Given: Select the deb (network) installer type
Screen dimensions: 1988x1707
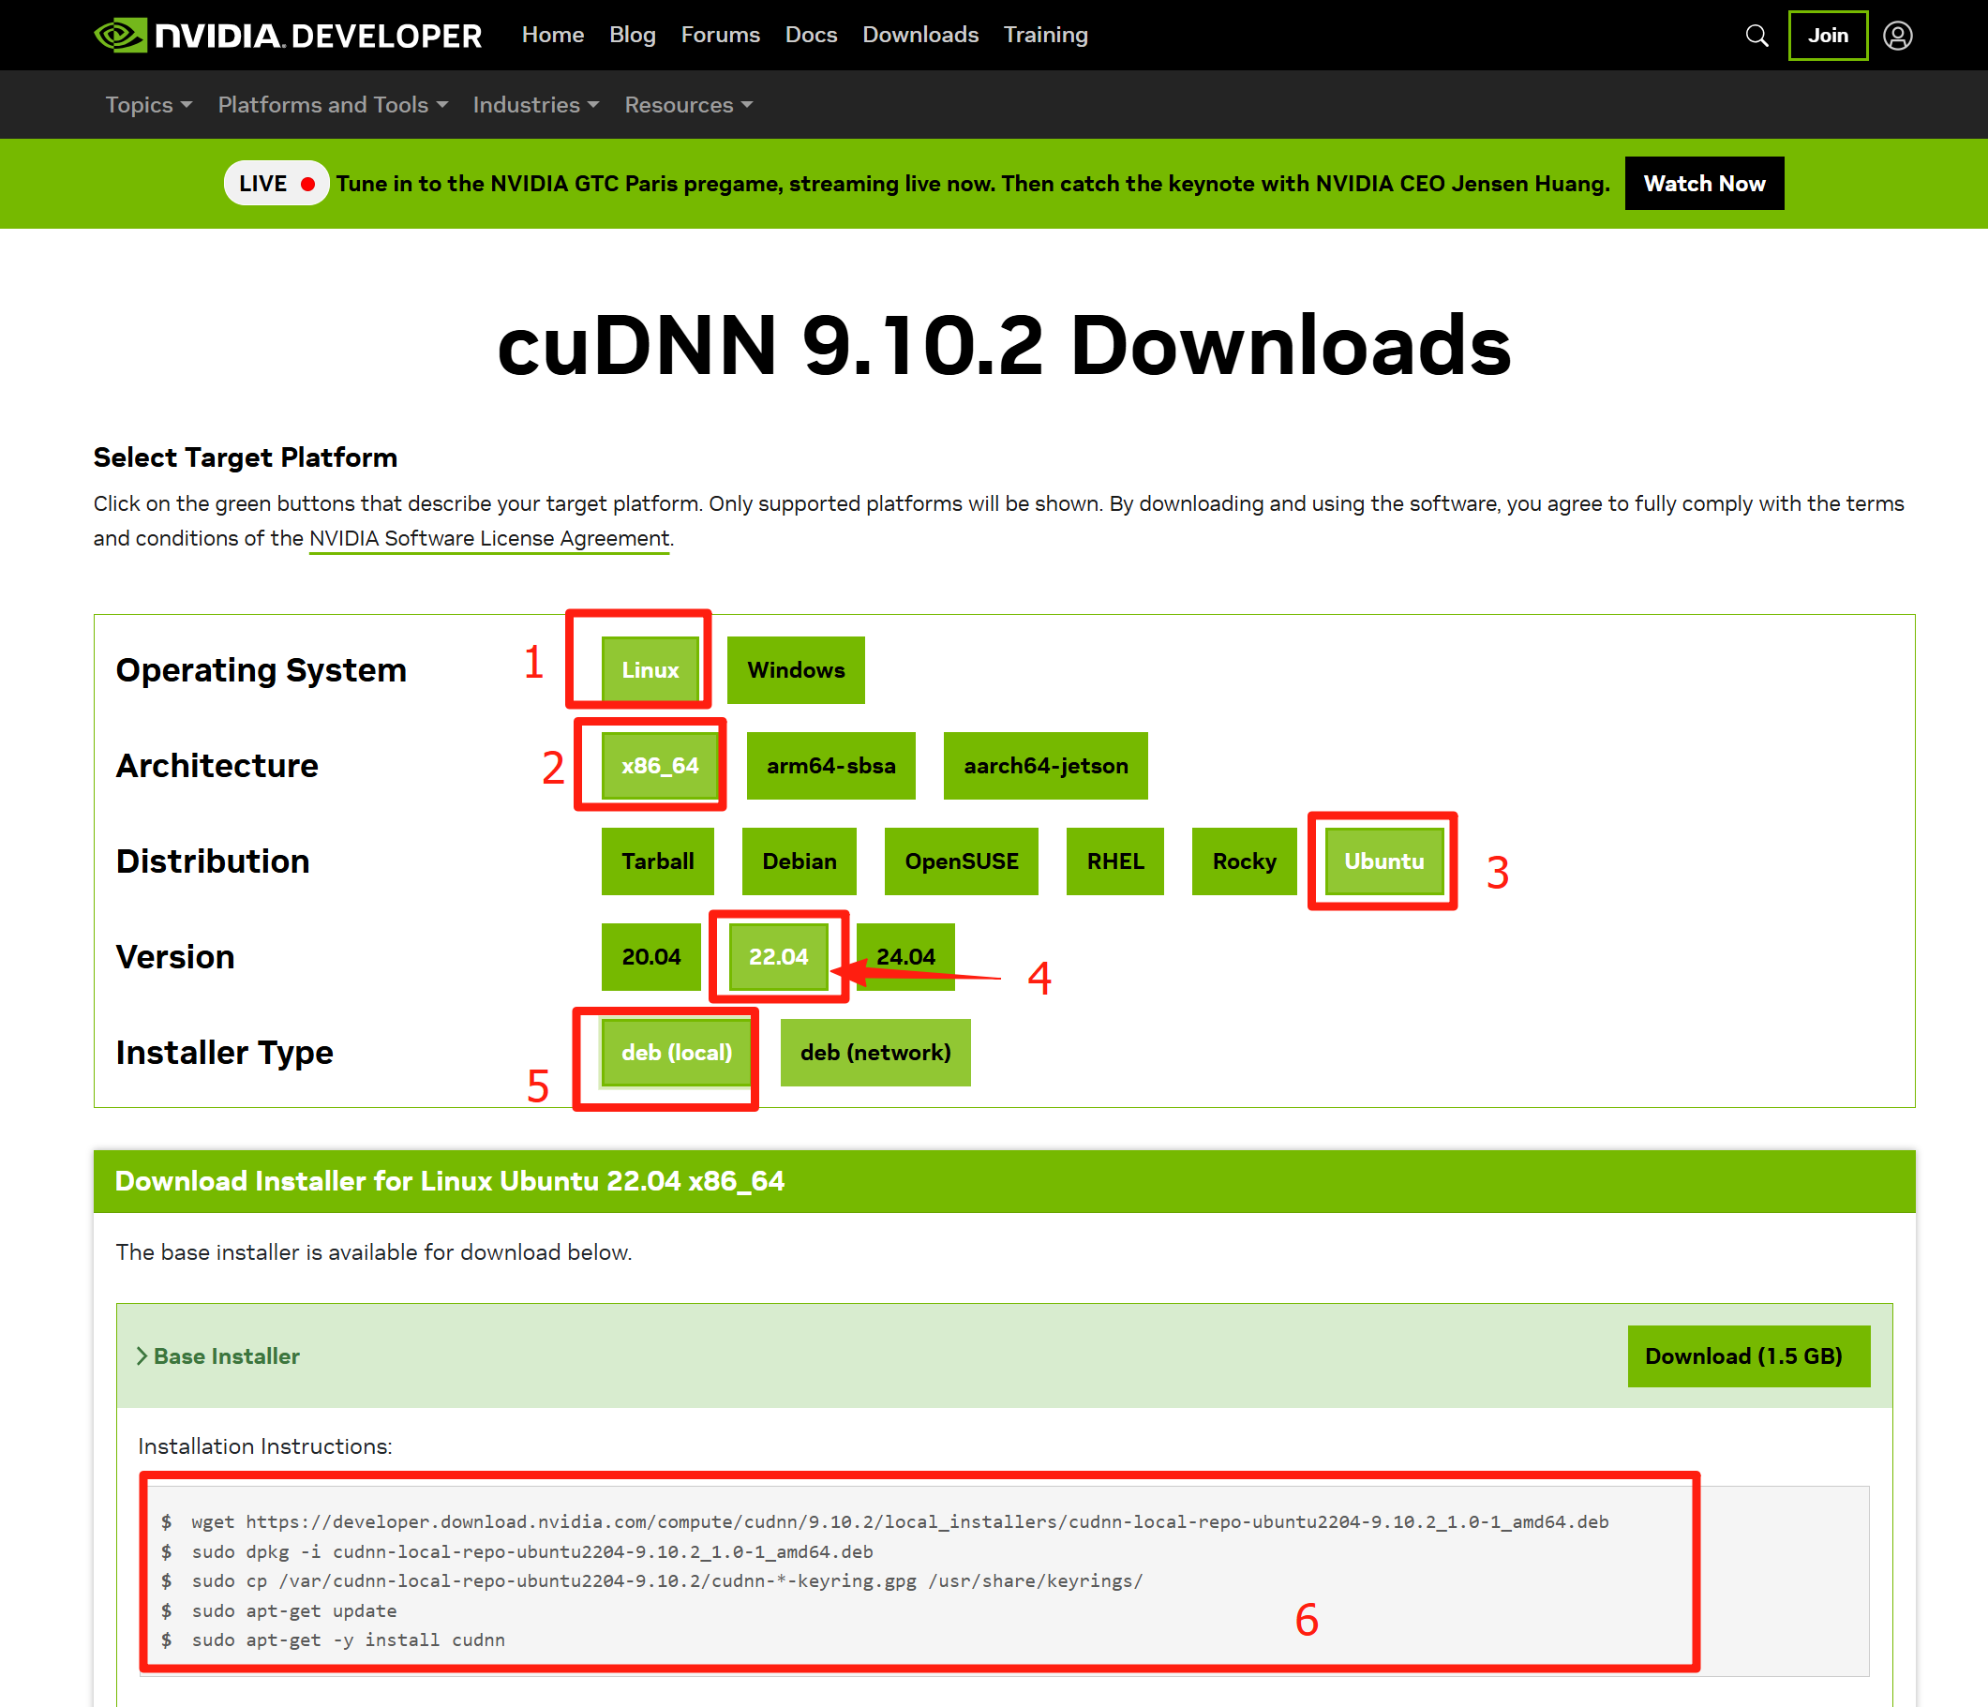Looking at the screenshot, I should pyautogui.click(x=875, y=1053).
